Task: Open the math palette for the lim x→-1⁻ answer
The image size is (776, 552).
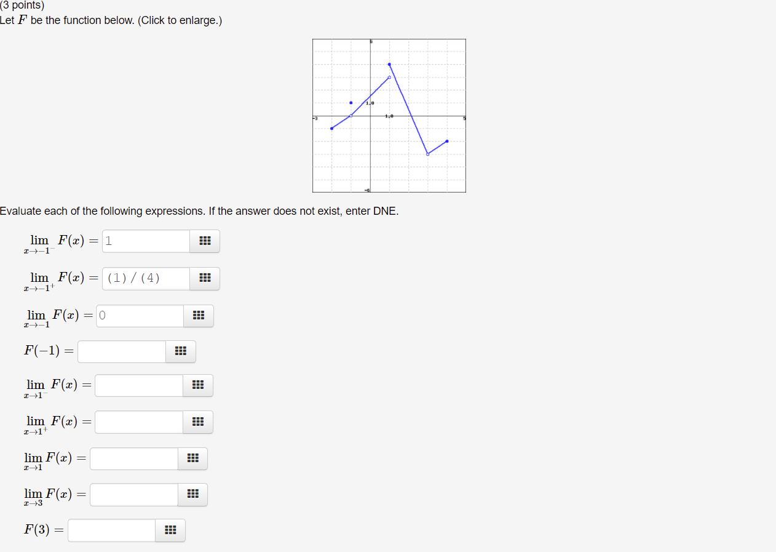Action: coord(205,241)
